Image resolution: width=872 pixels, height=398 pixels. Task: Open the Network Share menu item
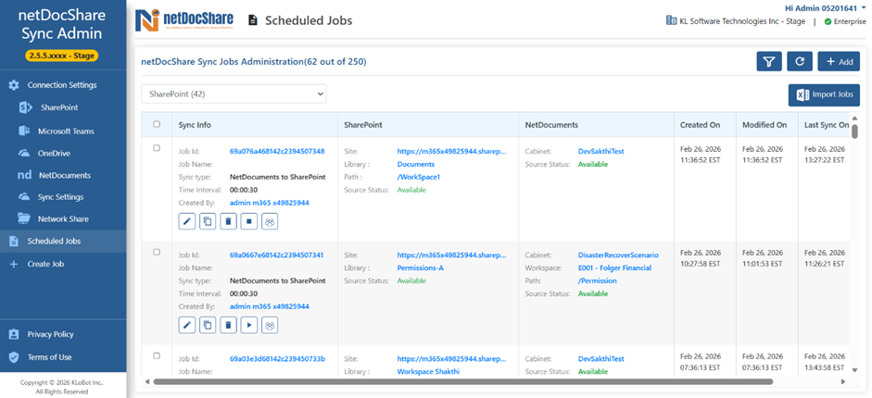pyautogui.click(x=63, y=218)
